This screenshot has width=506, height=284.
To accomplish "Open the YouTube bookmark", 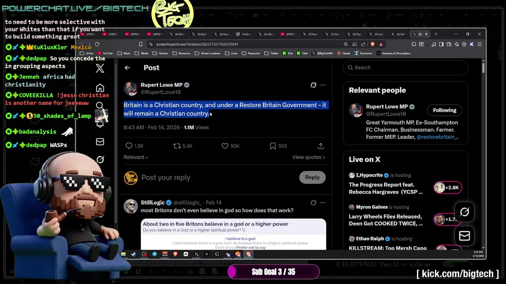I will (x=105, y=53).
